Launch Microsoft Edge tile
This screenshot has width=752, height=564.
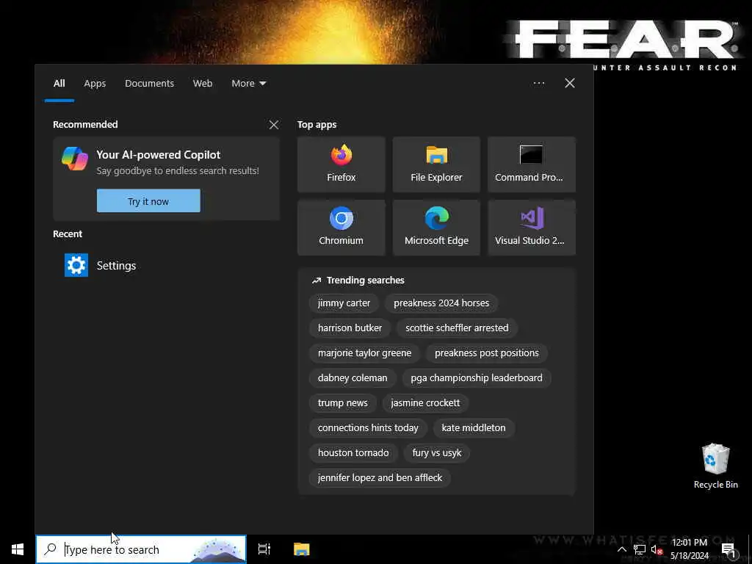[x=436, y=228]
